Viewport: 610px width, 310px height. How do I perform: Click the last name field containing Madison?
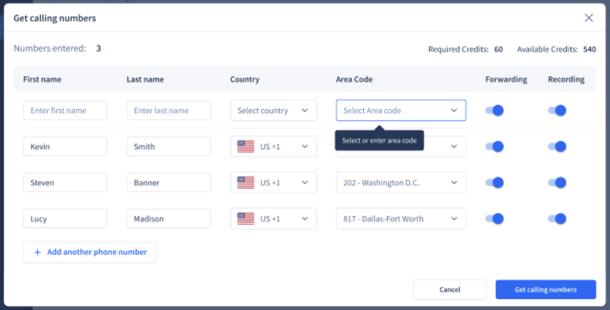[x=168, y=219]
